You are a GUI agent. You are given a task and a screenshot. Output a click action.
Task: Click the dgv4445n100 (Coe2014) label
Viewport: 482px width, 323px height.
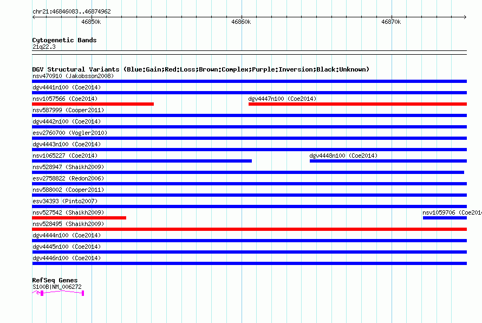click(67, 247)
